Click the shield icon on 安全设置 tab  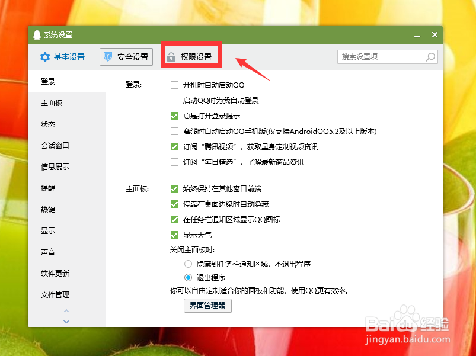[109, 57]
